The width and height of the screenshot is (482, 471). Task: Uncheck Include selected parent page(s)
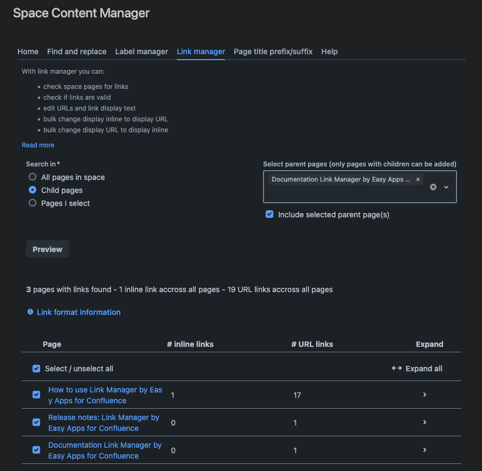[x=269, y=214]
